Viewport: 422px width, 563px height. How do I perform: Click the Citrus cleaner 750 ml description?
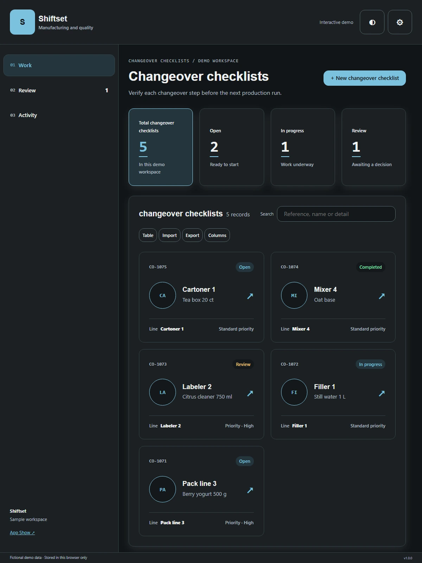click(x=207, y=397)
